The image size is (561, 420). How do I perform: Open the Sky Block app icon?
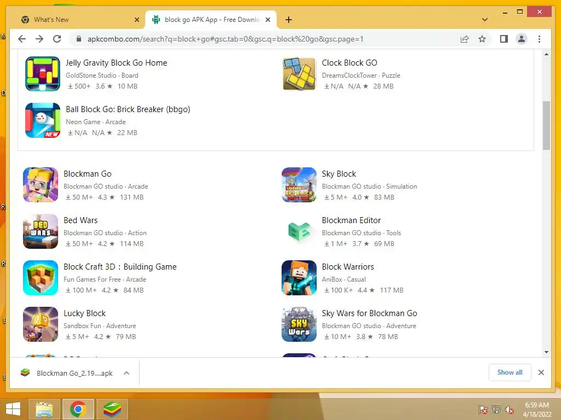click(x=299, y=185)
